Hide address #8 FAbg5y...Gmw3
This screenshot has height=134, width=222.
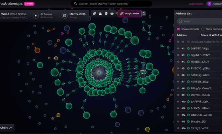pyautogui.click(x=178, y=88)
